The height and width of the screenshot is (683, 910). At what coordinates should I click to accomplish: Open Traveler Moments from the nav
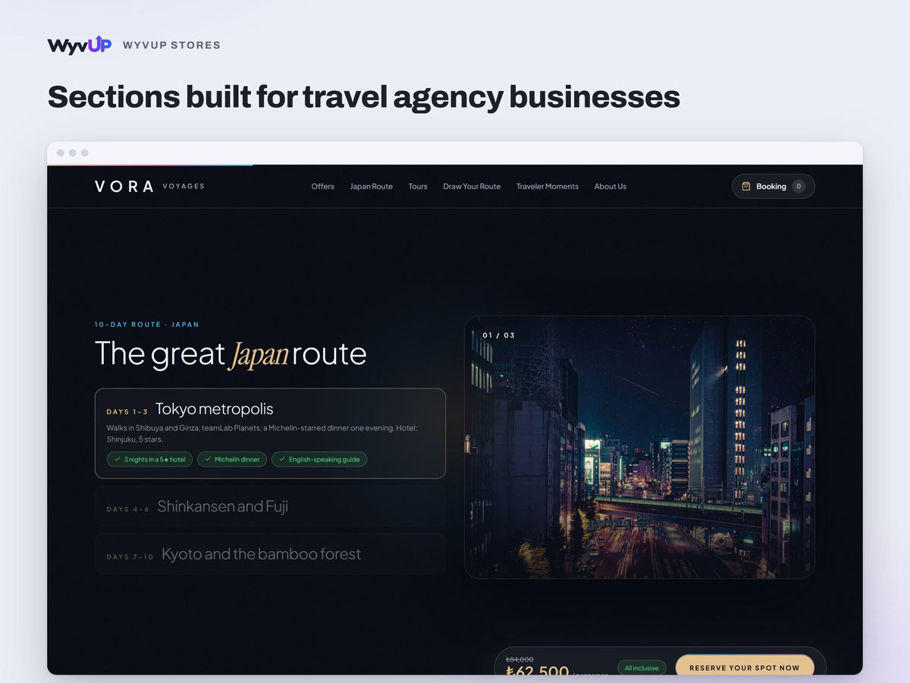coord(548,186)
